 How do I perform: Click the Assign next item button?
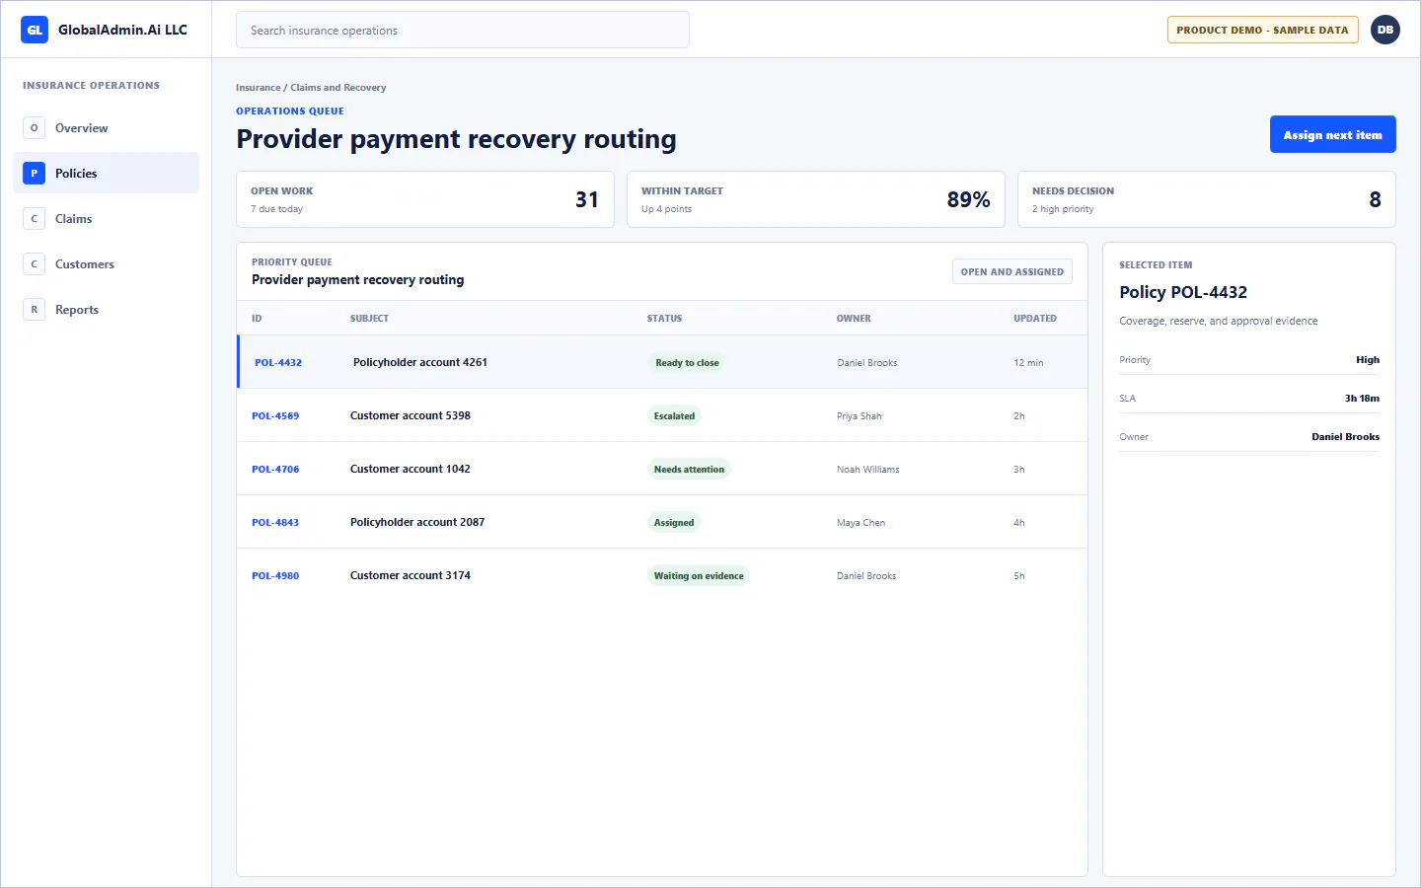point(1332,135)
